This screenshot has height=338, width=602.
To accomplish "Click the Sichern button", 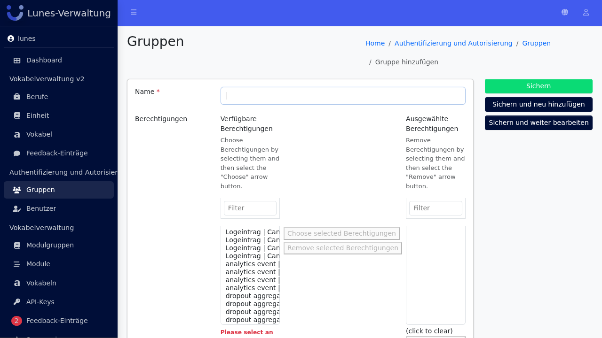I will coord(539,86).
